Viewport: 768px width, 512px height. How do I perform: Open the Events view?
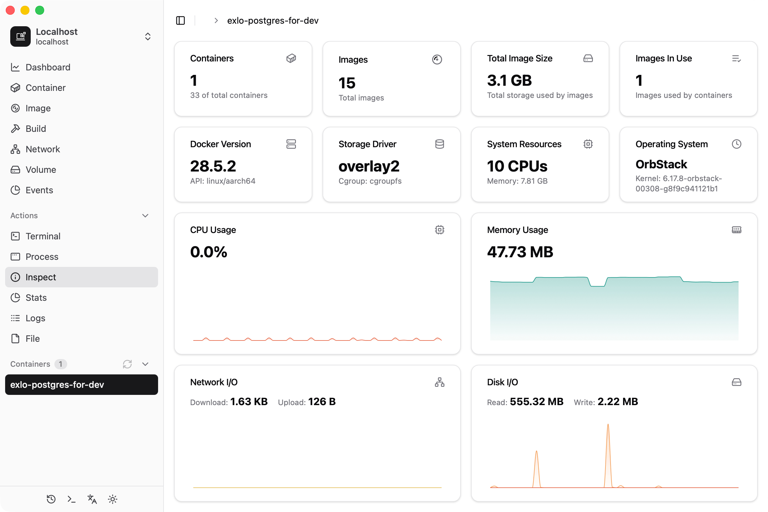click(39, 190)
